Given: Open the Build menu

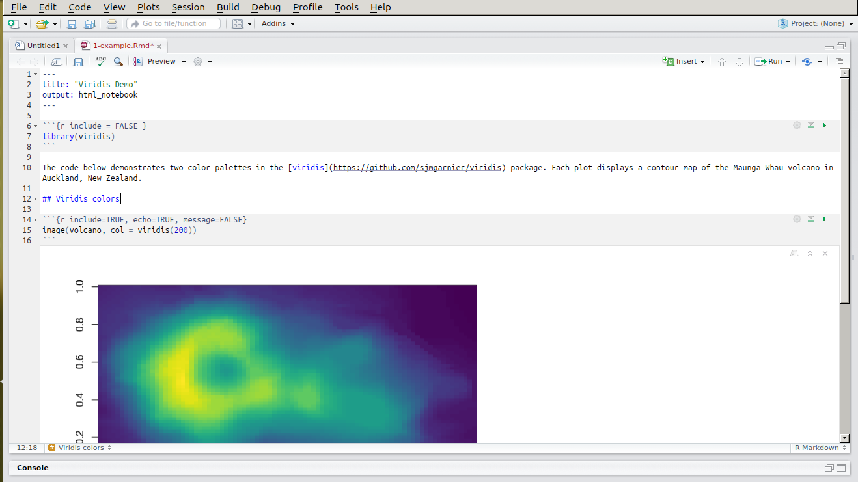Looking at the screenshot, I should (x=228, y=7).
